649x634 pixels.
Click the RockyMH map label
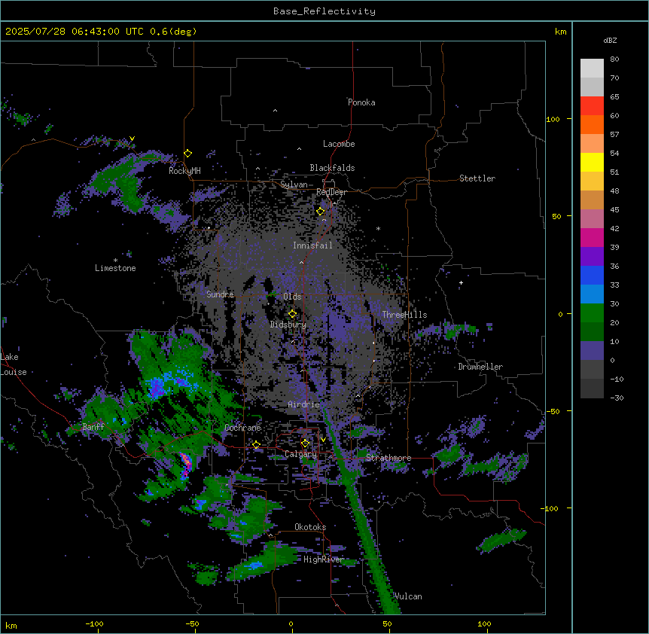tap(184, 171)
